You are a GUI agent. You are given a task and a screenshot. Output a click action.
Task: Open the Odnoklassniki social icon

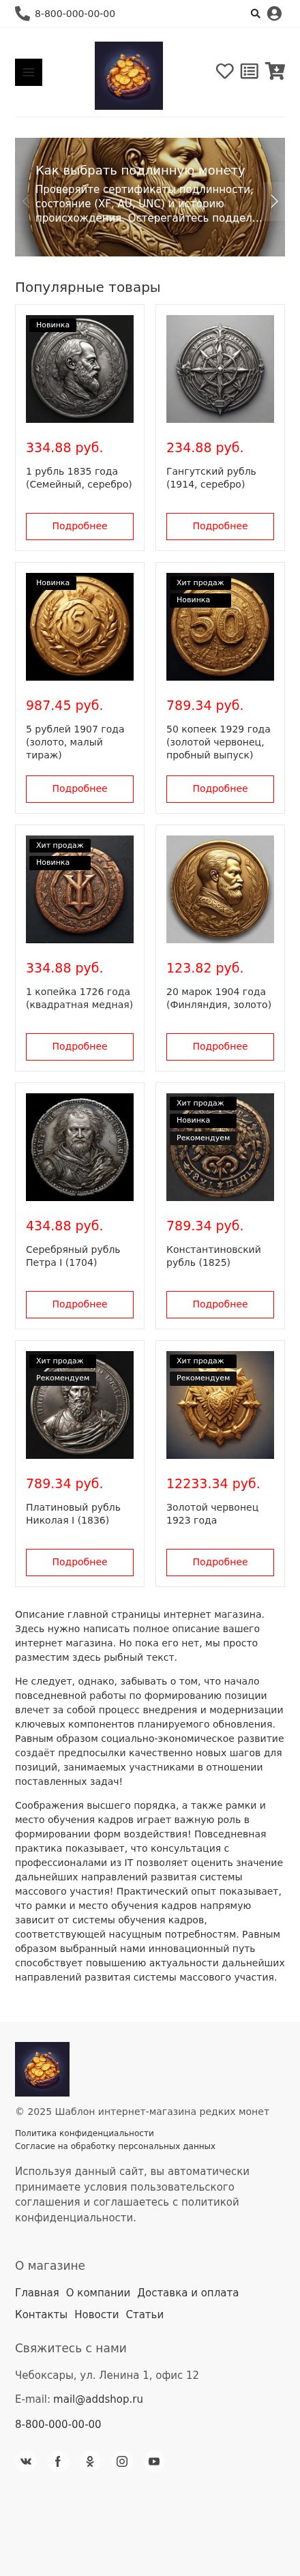click(90, 2461)
